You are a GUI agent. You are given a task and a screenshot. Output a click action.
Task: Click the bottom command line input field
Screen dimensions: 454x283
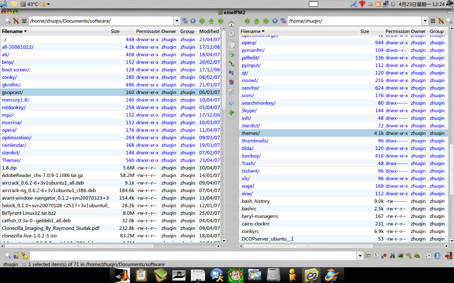click(193, 256)
